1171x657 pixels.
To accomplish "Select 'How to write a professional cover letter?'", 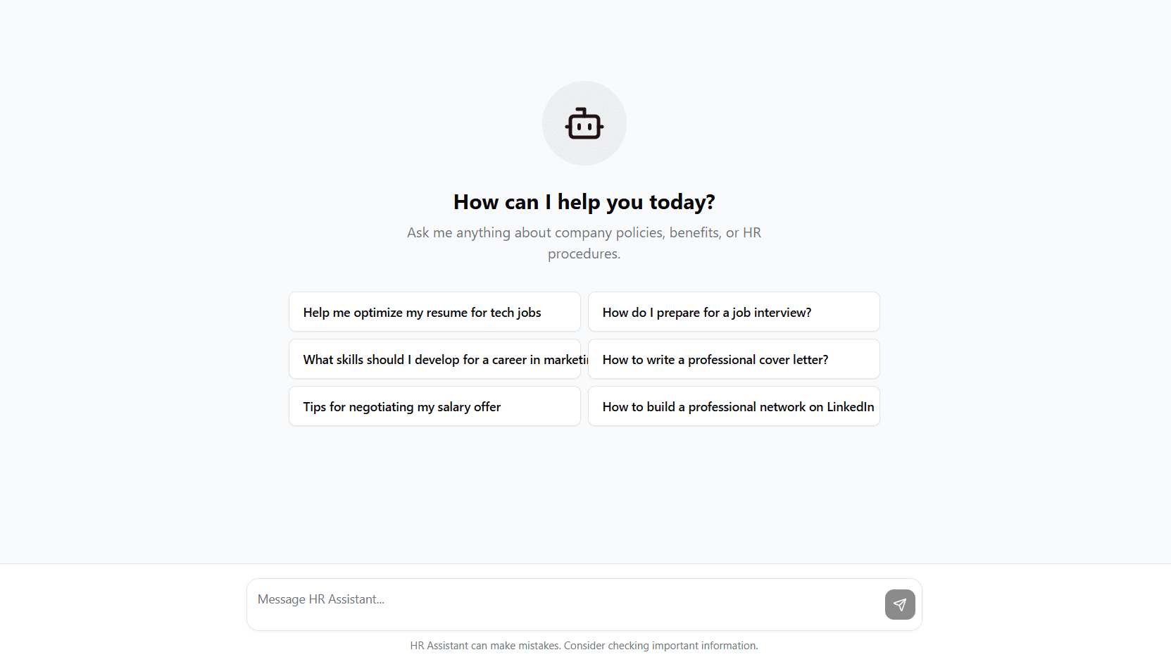I will pos(733,359).
